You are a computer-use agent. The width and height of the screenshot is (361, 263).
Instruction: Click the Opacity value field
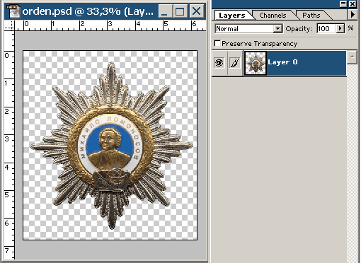click(x=326, y=29)
